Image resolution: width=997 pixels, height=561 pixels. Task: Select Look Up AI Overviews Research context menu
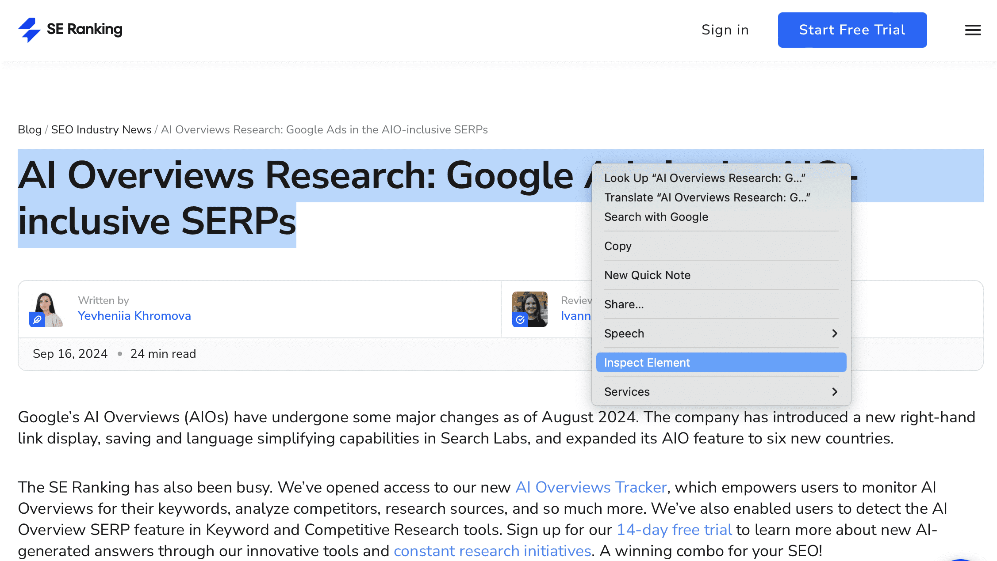coord(706,178)
